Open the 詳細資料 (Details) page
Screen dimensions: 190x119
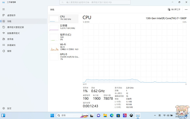click(x=24, y=45)
